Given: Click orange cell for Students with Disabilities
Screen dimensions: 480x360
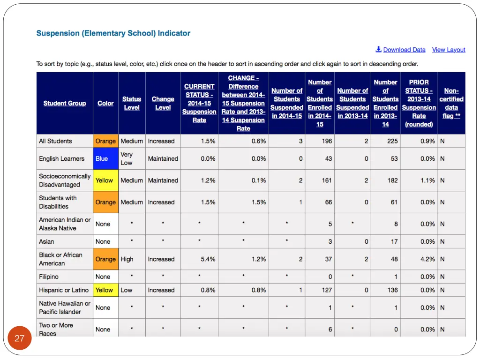Looking at the screenshot, I should pos(105,202).
